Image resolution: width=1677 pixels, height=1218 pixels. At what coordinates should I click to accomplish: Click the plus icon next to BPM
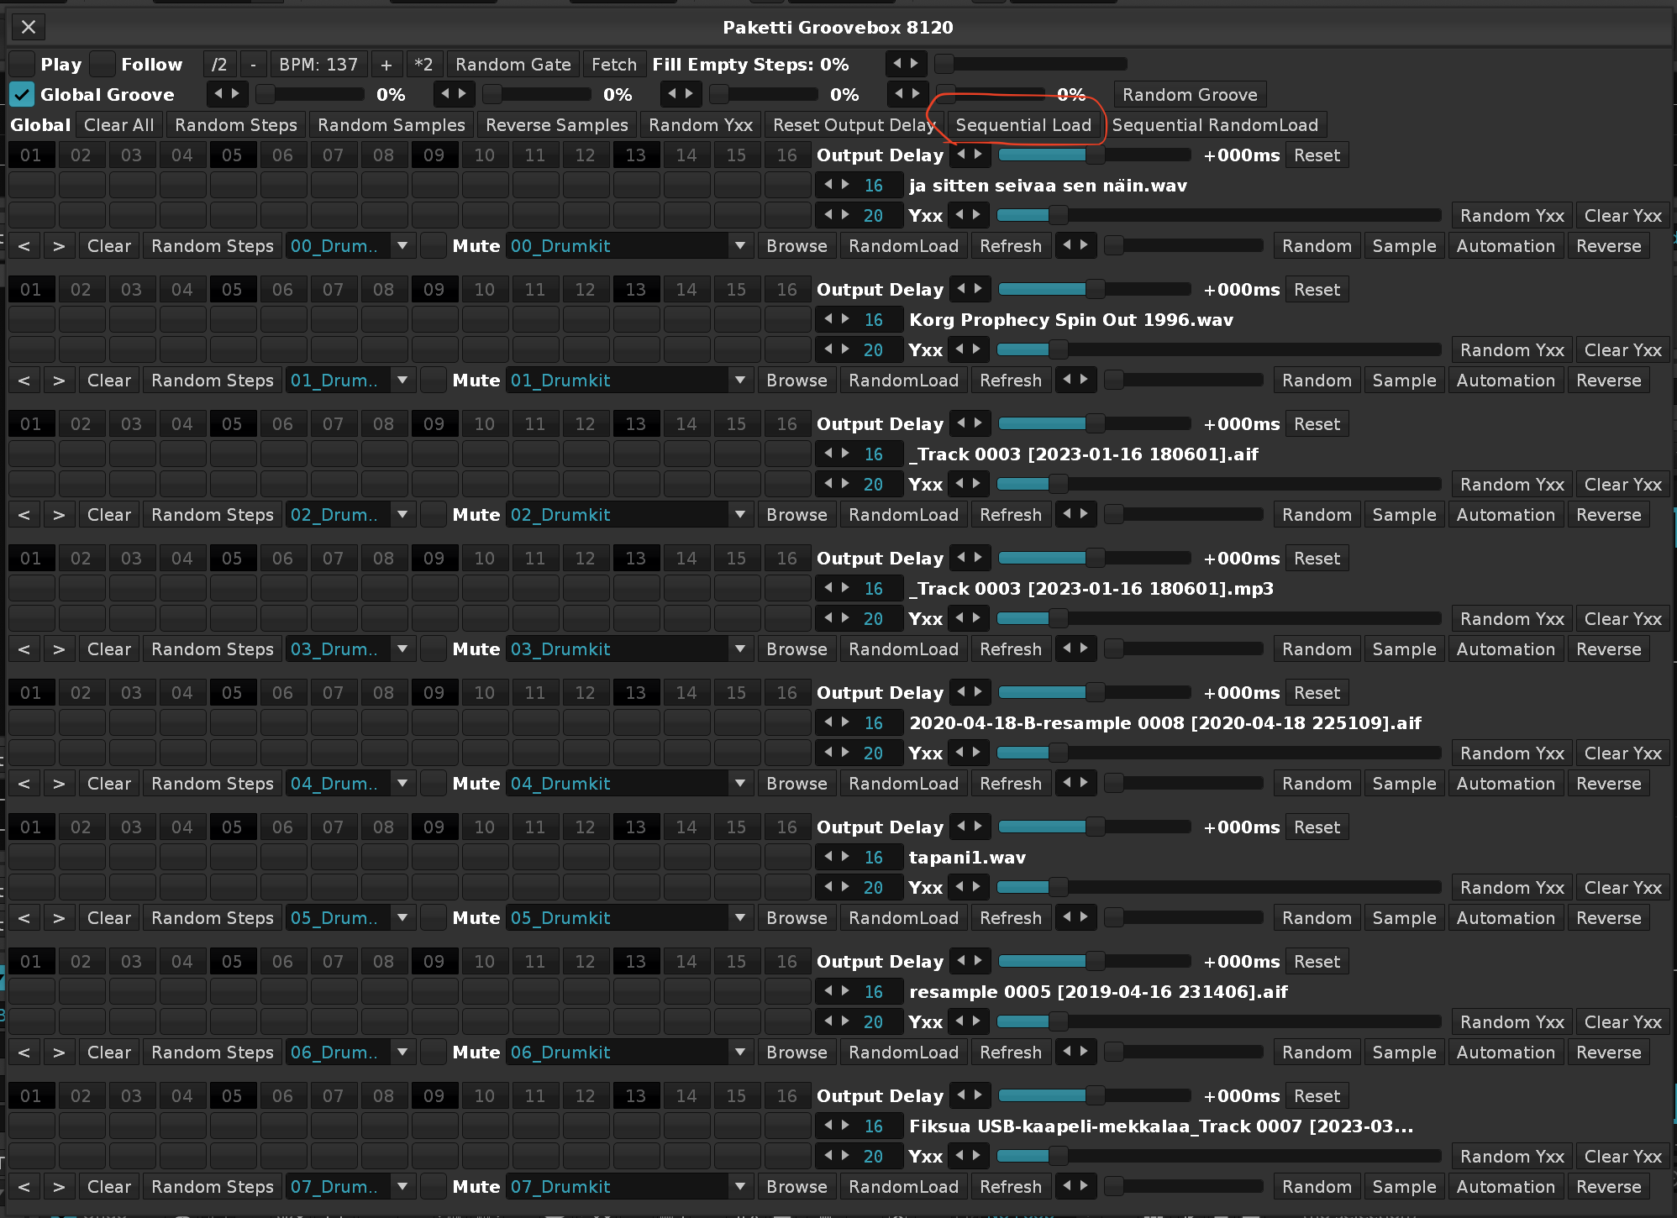(x=386, y=65)
